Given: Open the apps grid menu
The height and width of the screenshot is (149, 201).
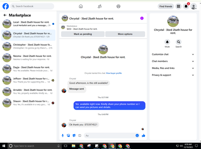Looking at the screenshot, I should tap(178, 6).
